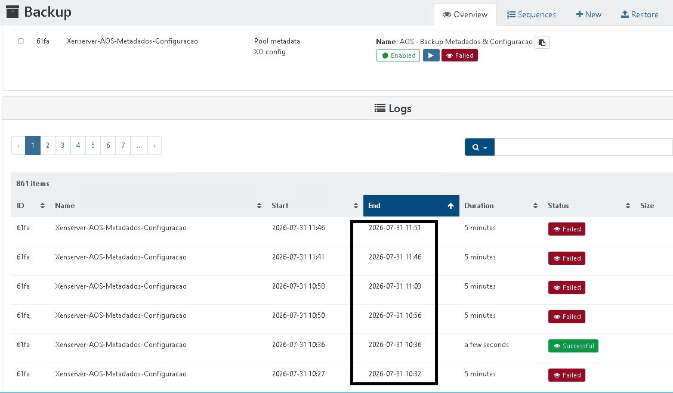Click job name Xenserver-AOS-Metadados-Configuracao in top row
The width and height of the screenshot is (673, 393).
point(132,41)
